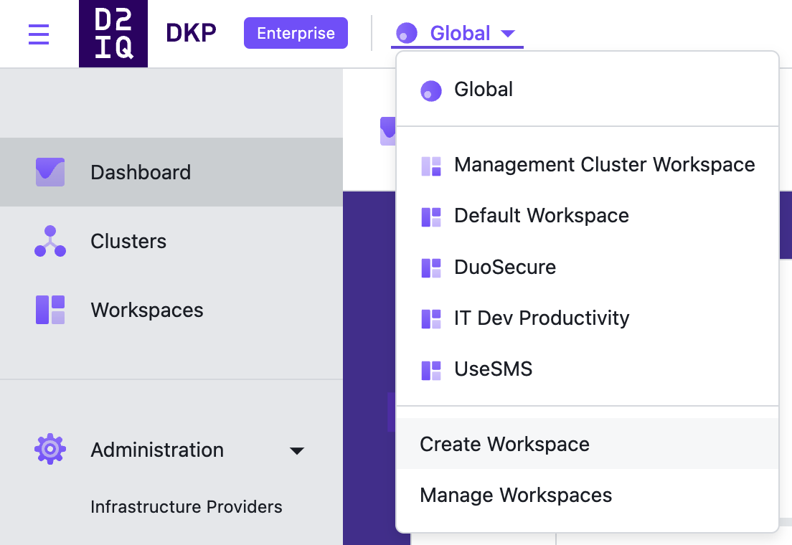Click the Dashboard sidebar icon
This screenshot has width=792, height=545.
pos(50,172)
